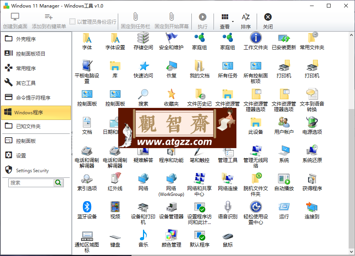355x256 pixels.
Task: Switch to 控制面板项目 category
Action: tap(36, 54)
